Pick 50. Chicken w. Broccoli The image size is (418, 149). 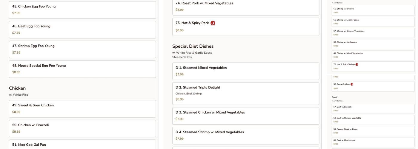(82, 128)
